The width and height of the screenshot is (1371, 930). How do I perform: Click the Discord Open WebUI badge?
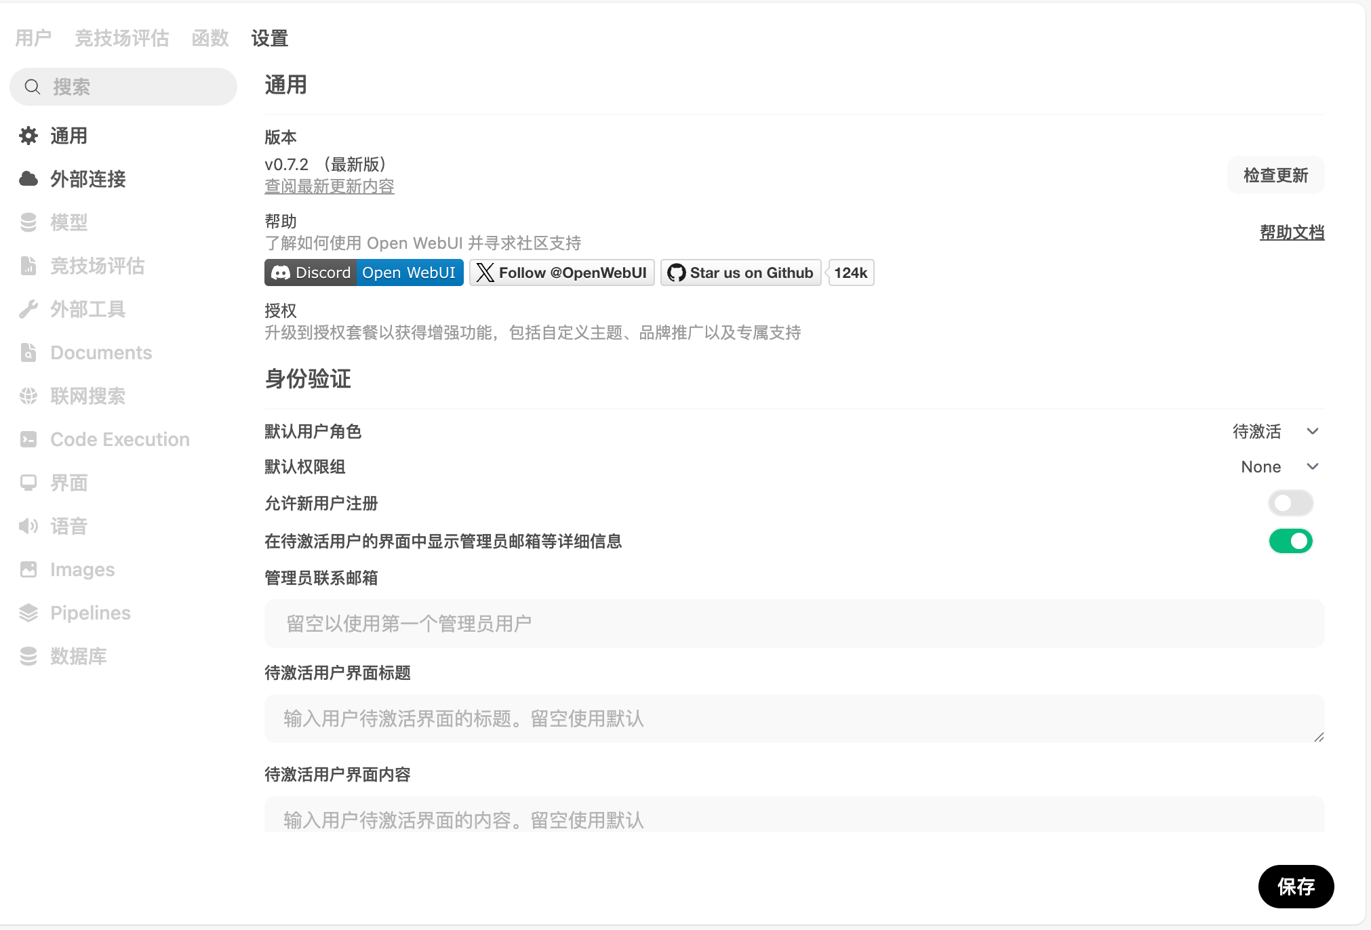[x=364, y=272]
